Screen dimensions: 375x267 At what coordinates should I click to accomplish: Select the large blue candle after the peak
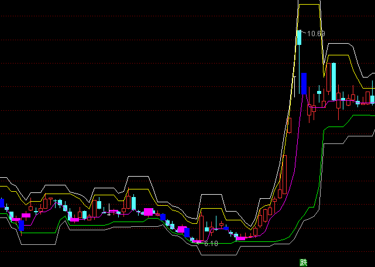point(304,83)
